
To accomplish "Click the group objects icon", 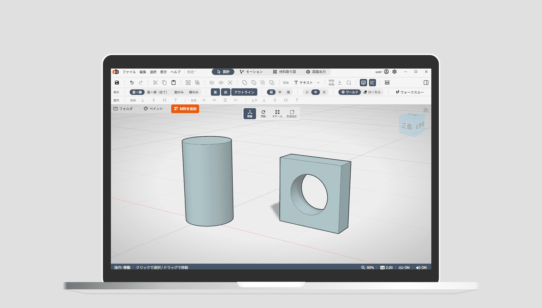I will [x=188, y=83].
